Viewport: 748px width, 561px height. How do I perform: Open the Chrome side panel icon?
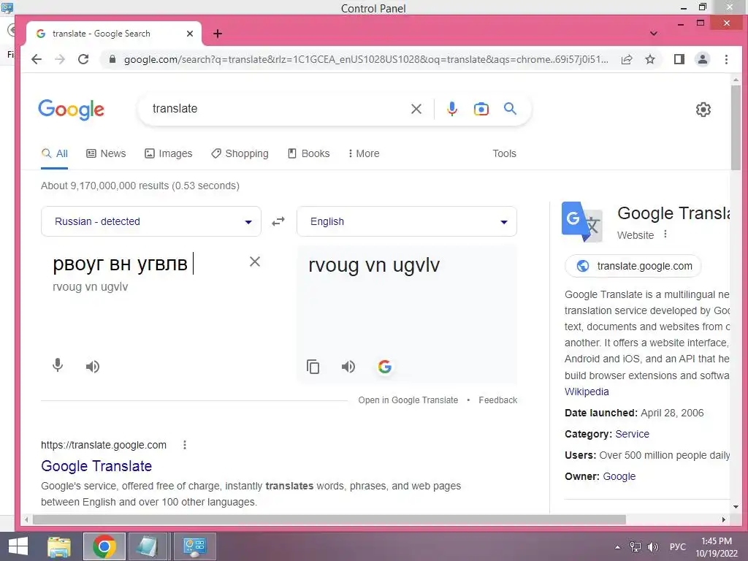679,59
